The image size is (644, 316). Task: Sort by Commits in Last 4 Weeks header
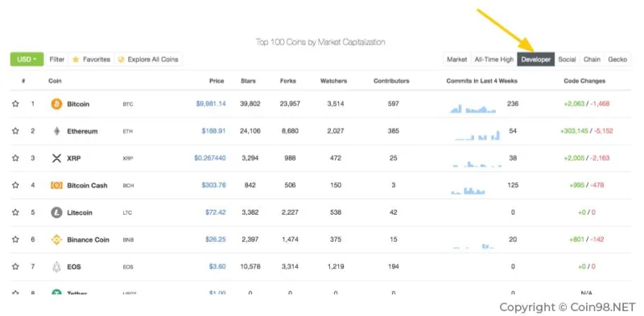pos(481,81)
